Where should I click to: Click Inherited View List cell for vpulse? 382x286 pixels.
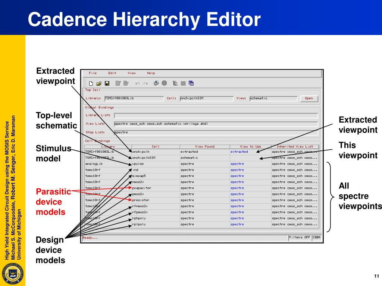click(295, 164)
